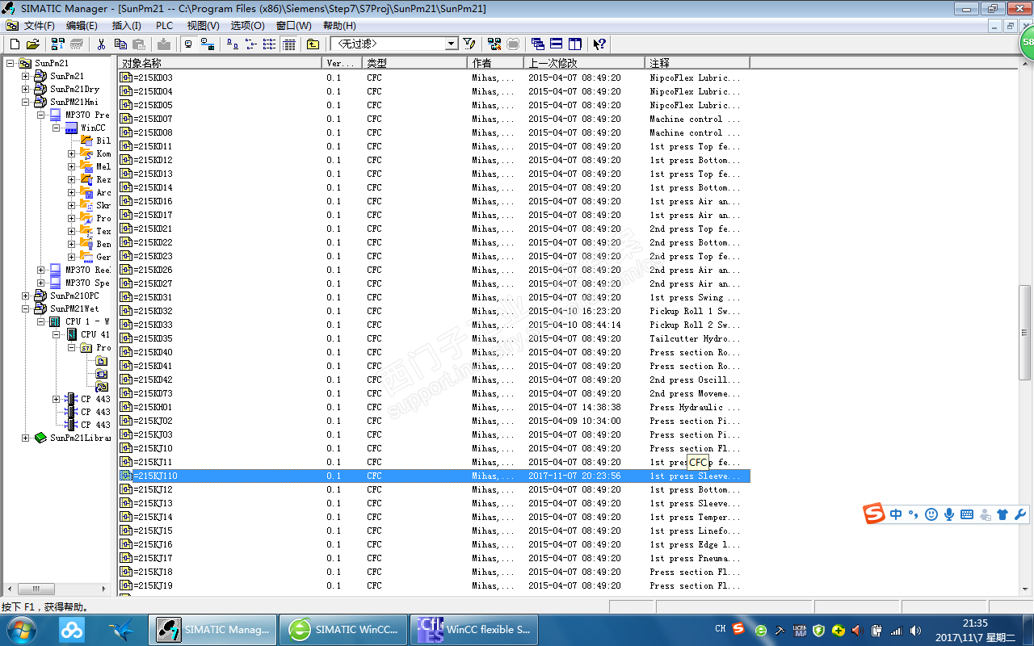Sort by the 注释 column header
The height and width of the screenshot is (646, 1034).
pos(698,62)
